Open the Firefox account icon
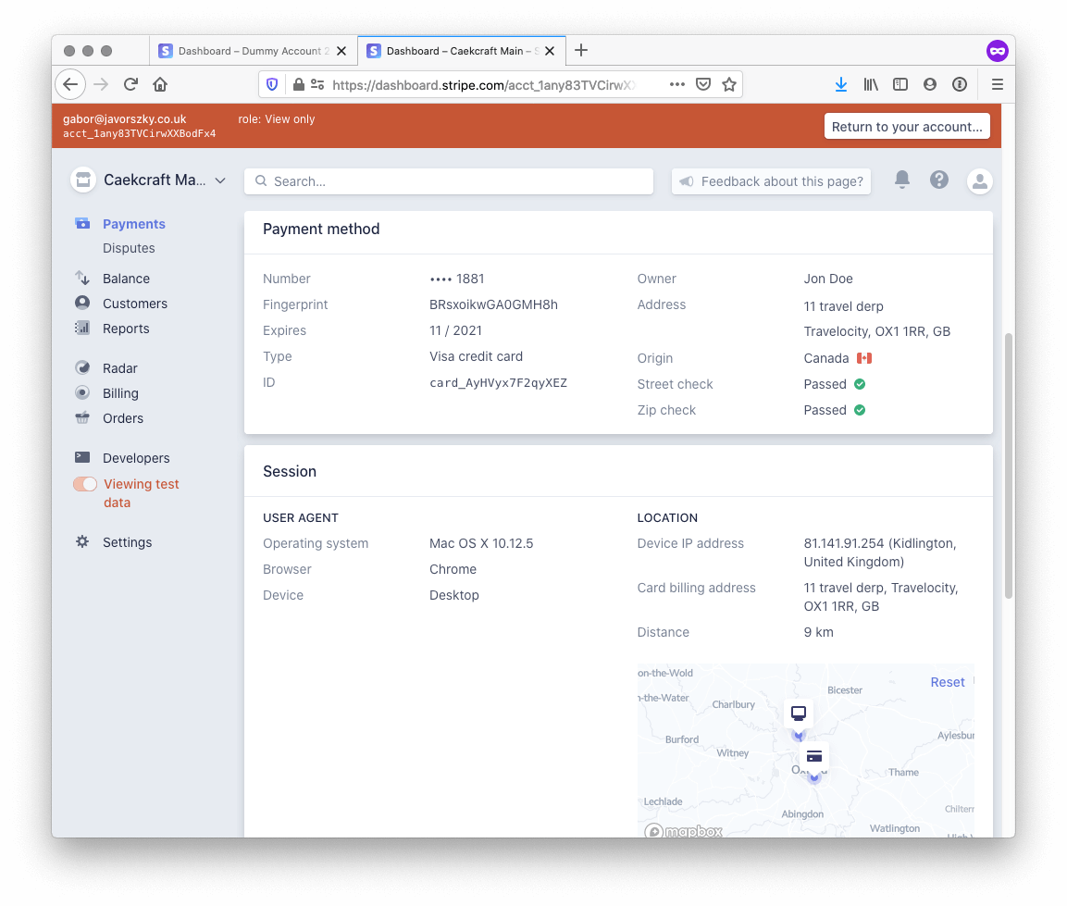The height and width of the screenshot is (906, 1067). [929, 84]
